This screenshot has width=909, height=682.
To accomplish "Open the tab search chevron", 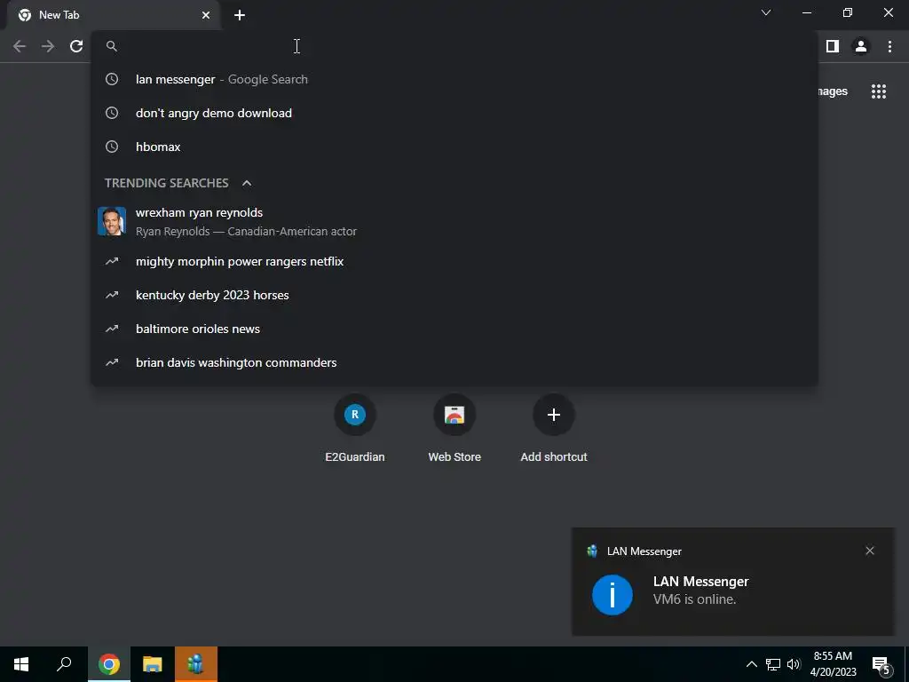I will (766, 12).
